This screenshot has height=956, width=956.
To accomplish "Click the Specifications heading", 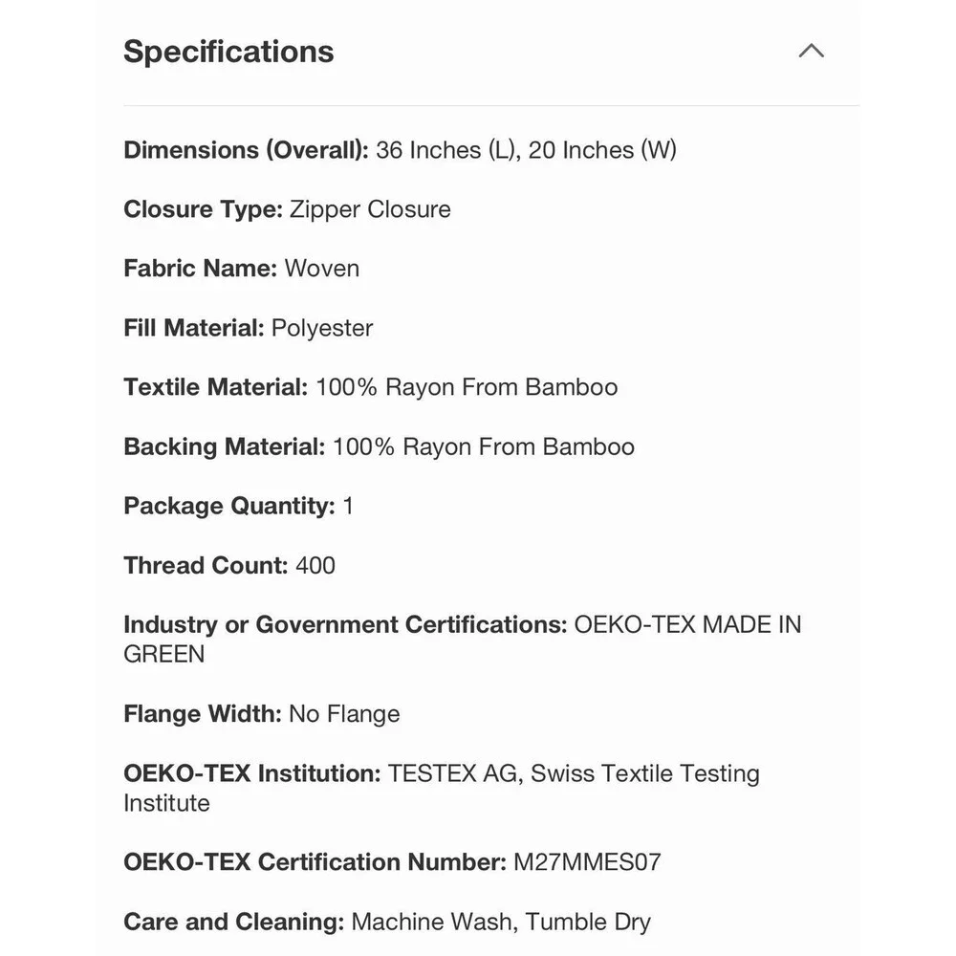I will (228, 52).
